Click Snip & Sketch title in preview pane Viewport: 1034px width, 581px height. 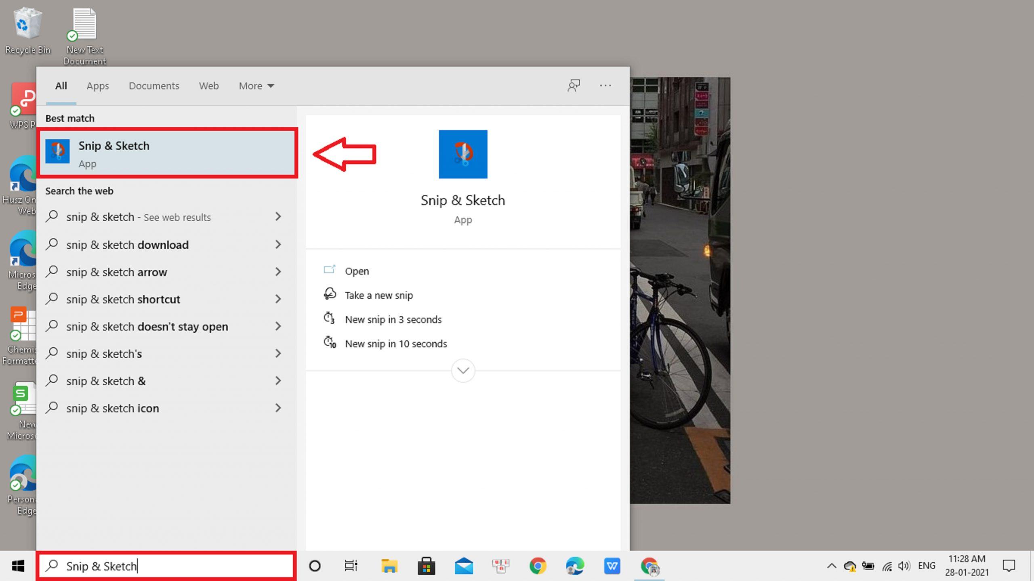point(463,200)
